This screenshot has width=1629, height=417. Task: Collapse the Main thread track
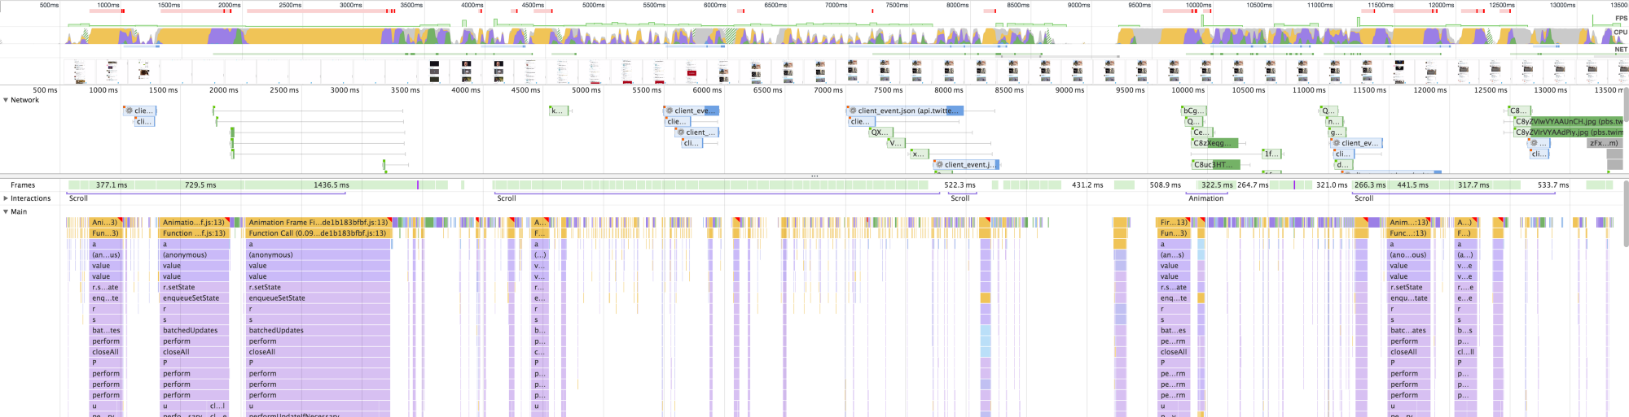pos(6,212)
